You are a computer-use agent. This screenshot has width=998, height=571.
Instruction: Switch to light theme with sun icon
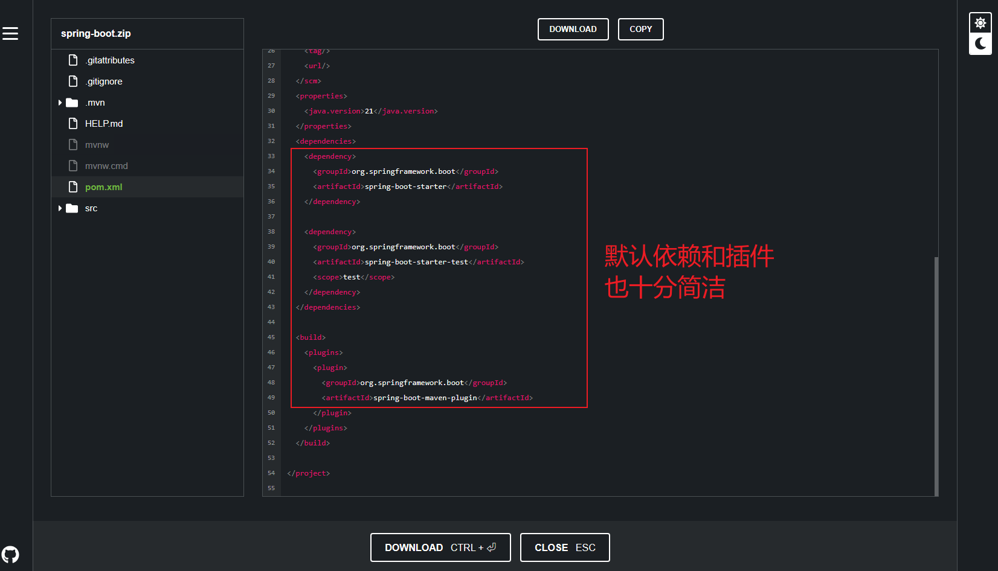(980, 23)
